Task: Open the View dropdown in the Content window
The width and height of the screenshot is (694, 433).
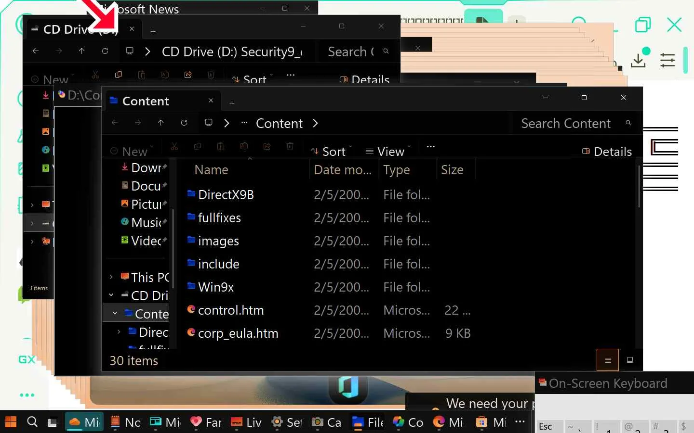Action: [x=388, y=151]
